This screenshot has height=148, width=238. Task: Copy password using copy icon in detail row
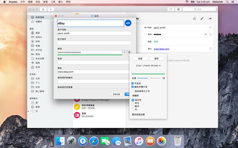[210, 34]
